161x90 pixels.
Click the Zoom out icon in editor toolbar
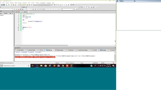coord(55,9)
